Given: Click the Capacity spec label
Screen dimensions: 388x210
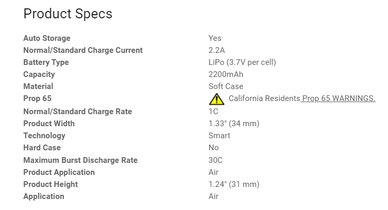Looking at the screenshot, I should pos(39,74).
